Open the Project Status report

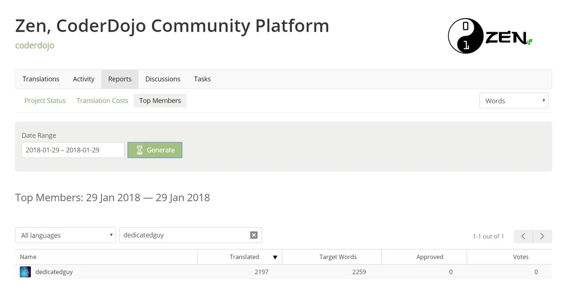point(45,101)
